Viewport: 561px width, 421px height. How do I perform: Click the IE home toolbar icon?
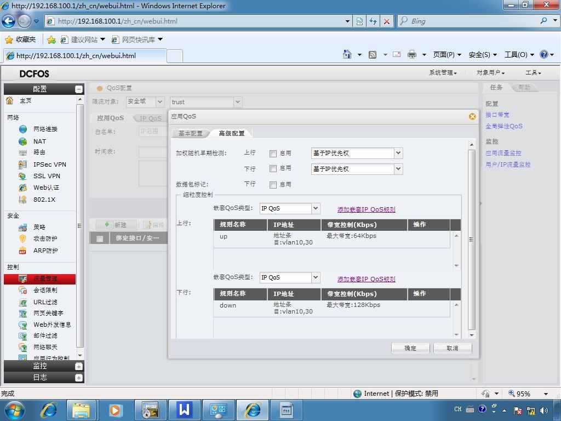coord(347,54)
